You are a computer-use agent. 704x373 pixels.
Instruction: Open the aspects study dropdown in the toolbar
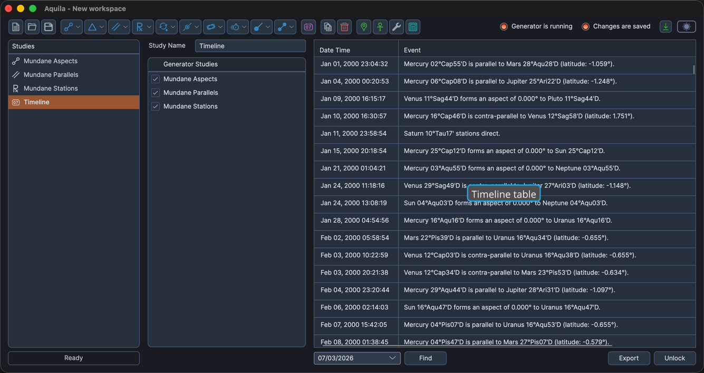(72, 27)
